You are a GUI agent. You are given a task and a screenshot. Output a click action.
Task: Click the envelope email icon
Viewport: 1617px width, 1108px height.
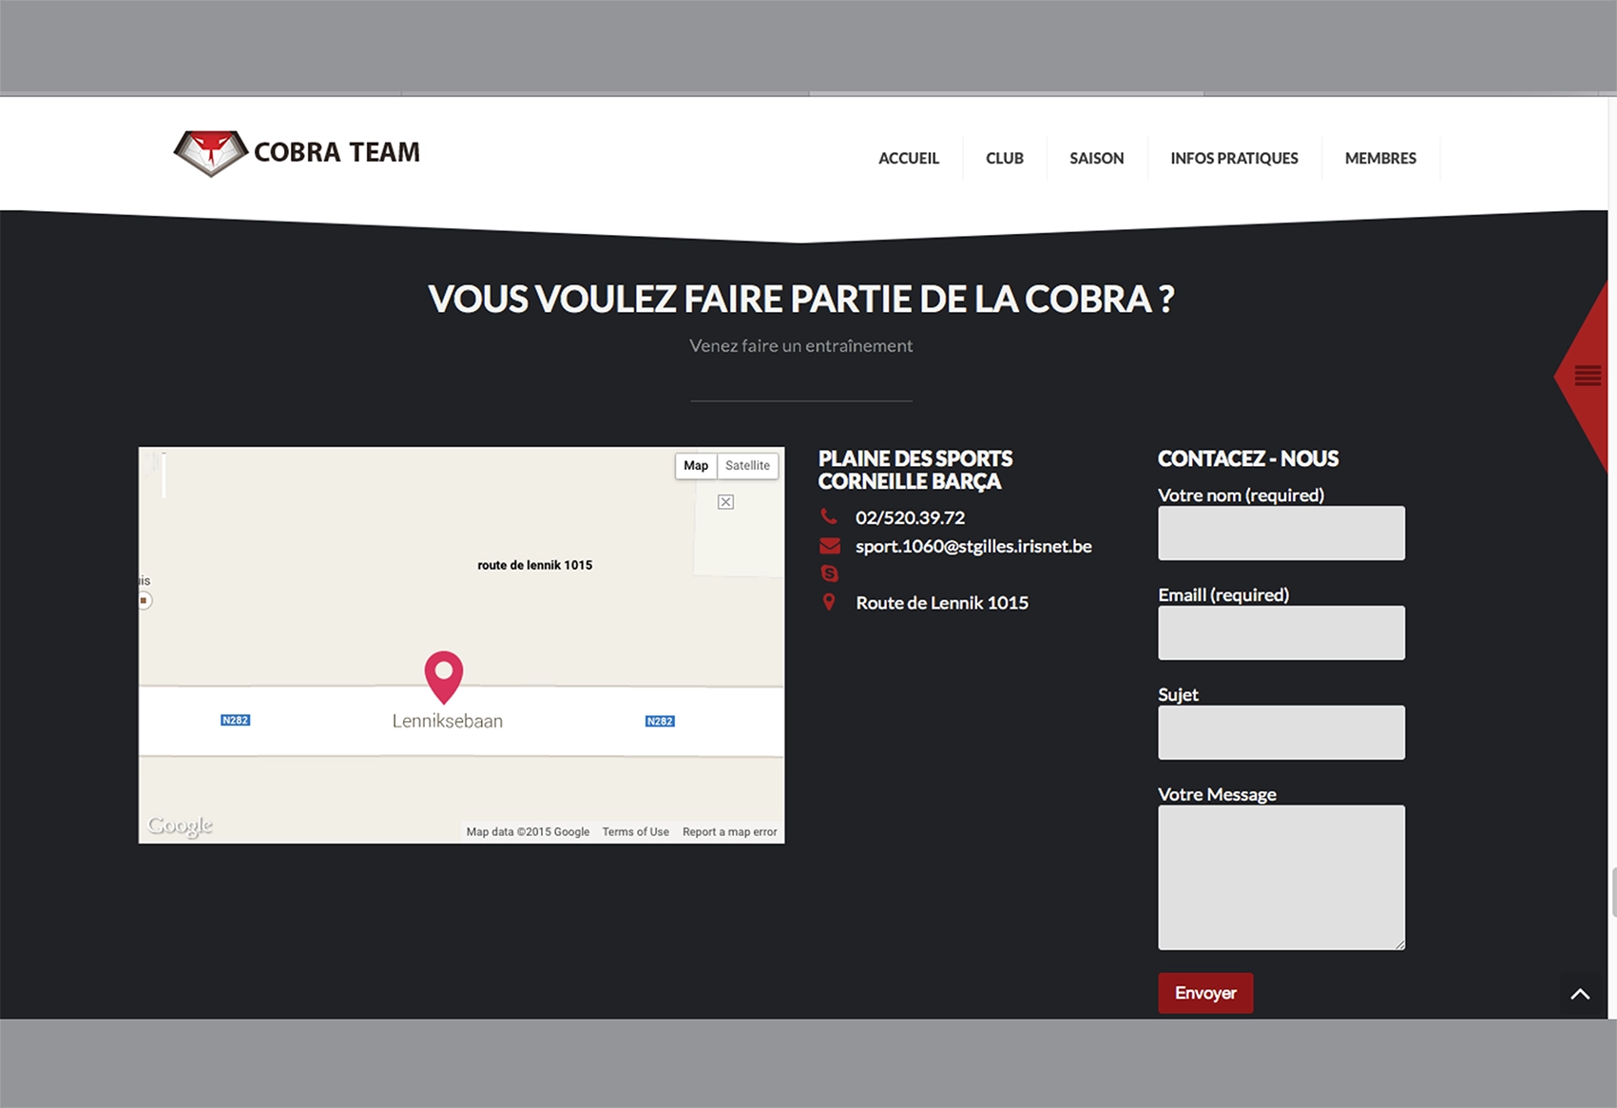coord(829,546)
